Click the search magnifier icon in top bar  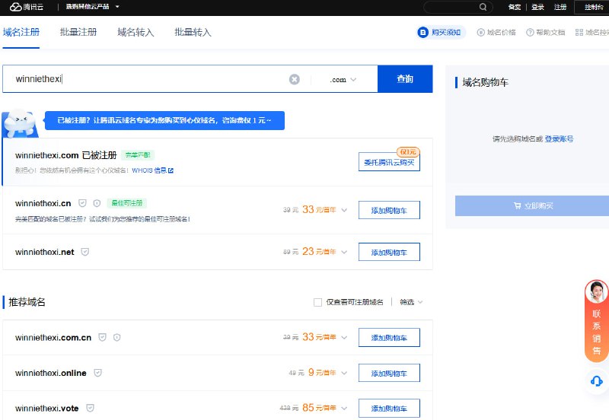pos(483,7)
